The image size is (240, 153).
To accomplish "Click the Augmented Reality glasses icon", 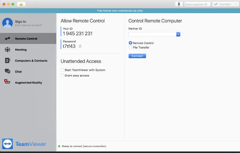I will tap(7, 82).
